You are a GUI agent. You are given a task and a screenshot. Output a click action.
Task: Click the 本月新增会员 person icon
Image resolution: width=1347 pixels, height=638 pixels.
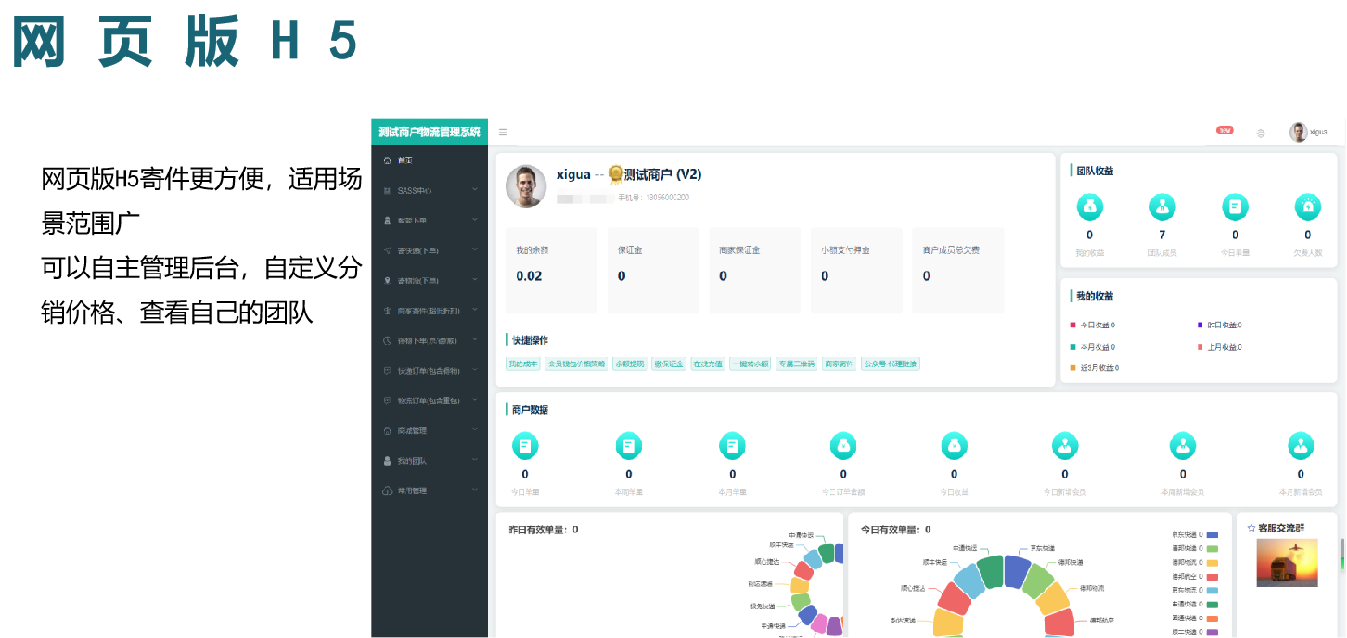pos(1301,446)
